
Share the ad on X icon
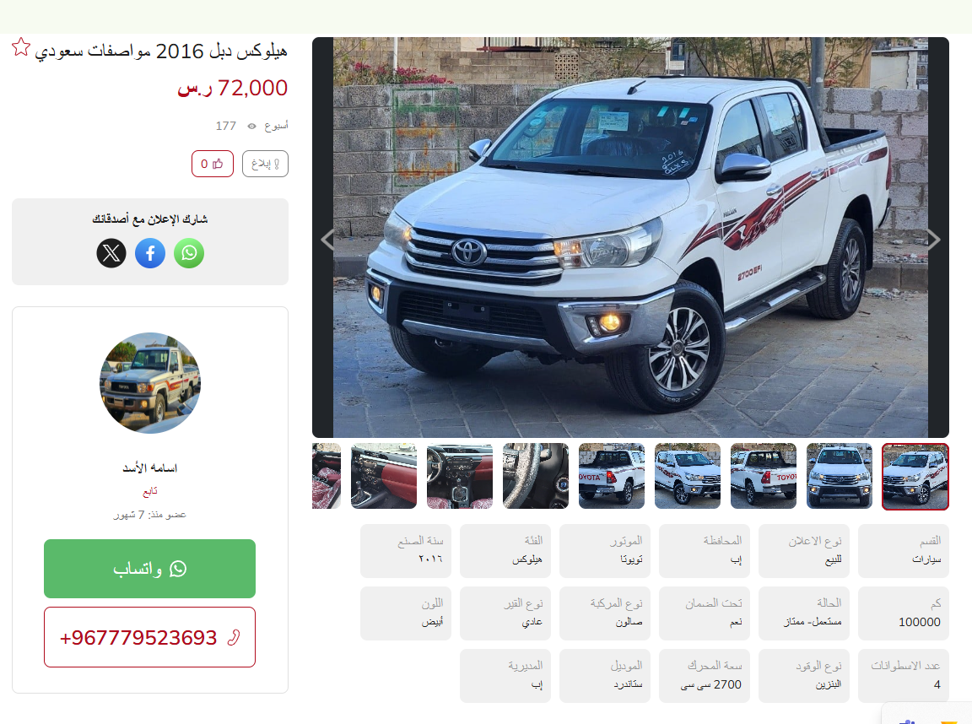[x=111, y=253]
